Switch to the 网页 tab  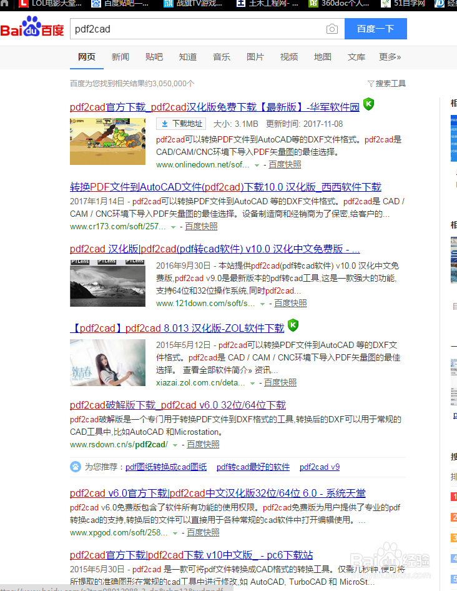pos(87,57)
